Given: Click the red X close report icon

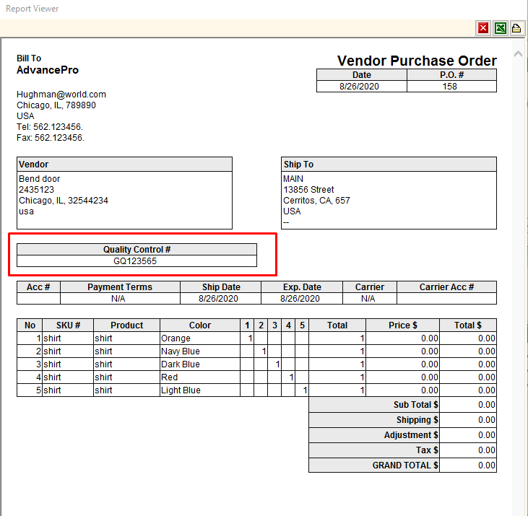Looking at the screenshot, I should point(483,28).
